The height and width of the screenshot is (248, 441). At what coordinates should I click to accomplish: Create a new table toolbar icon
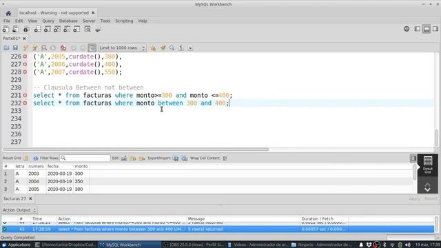[x=47, y=29]
